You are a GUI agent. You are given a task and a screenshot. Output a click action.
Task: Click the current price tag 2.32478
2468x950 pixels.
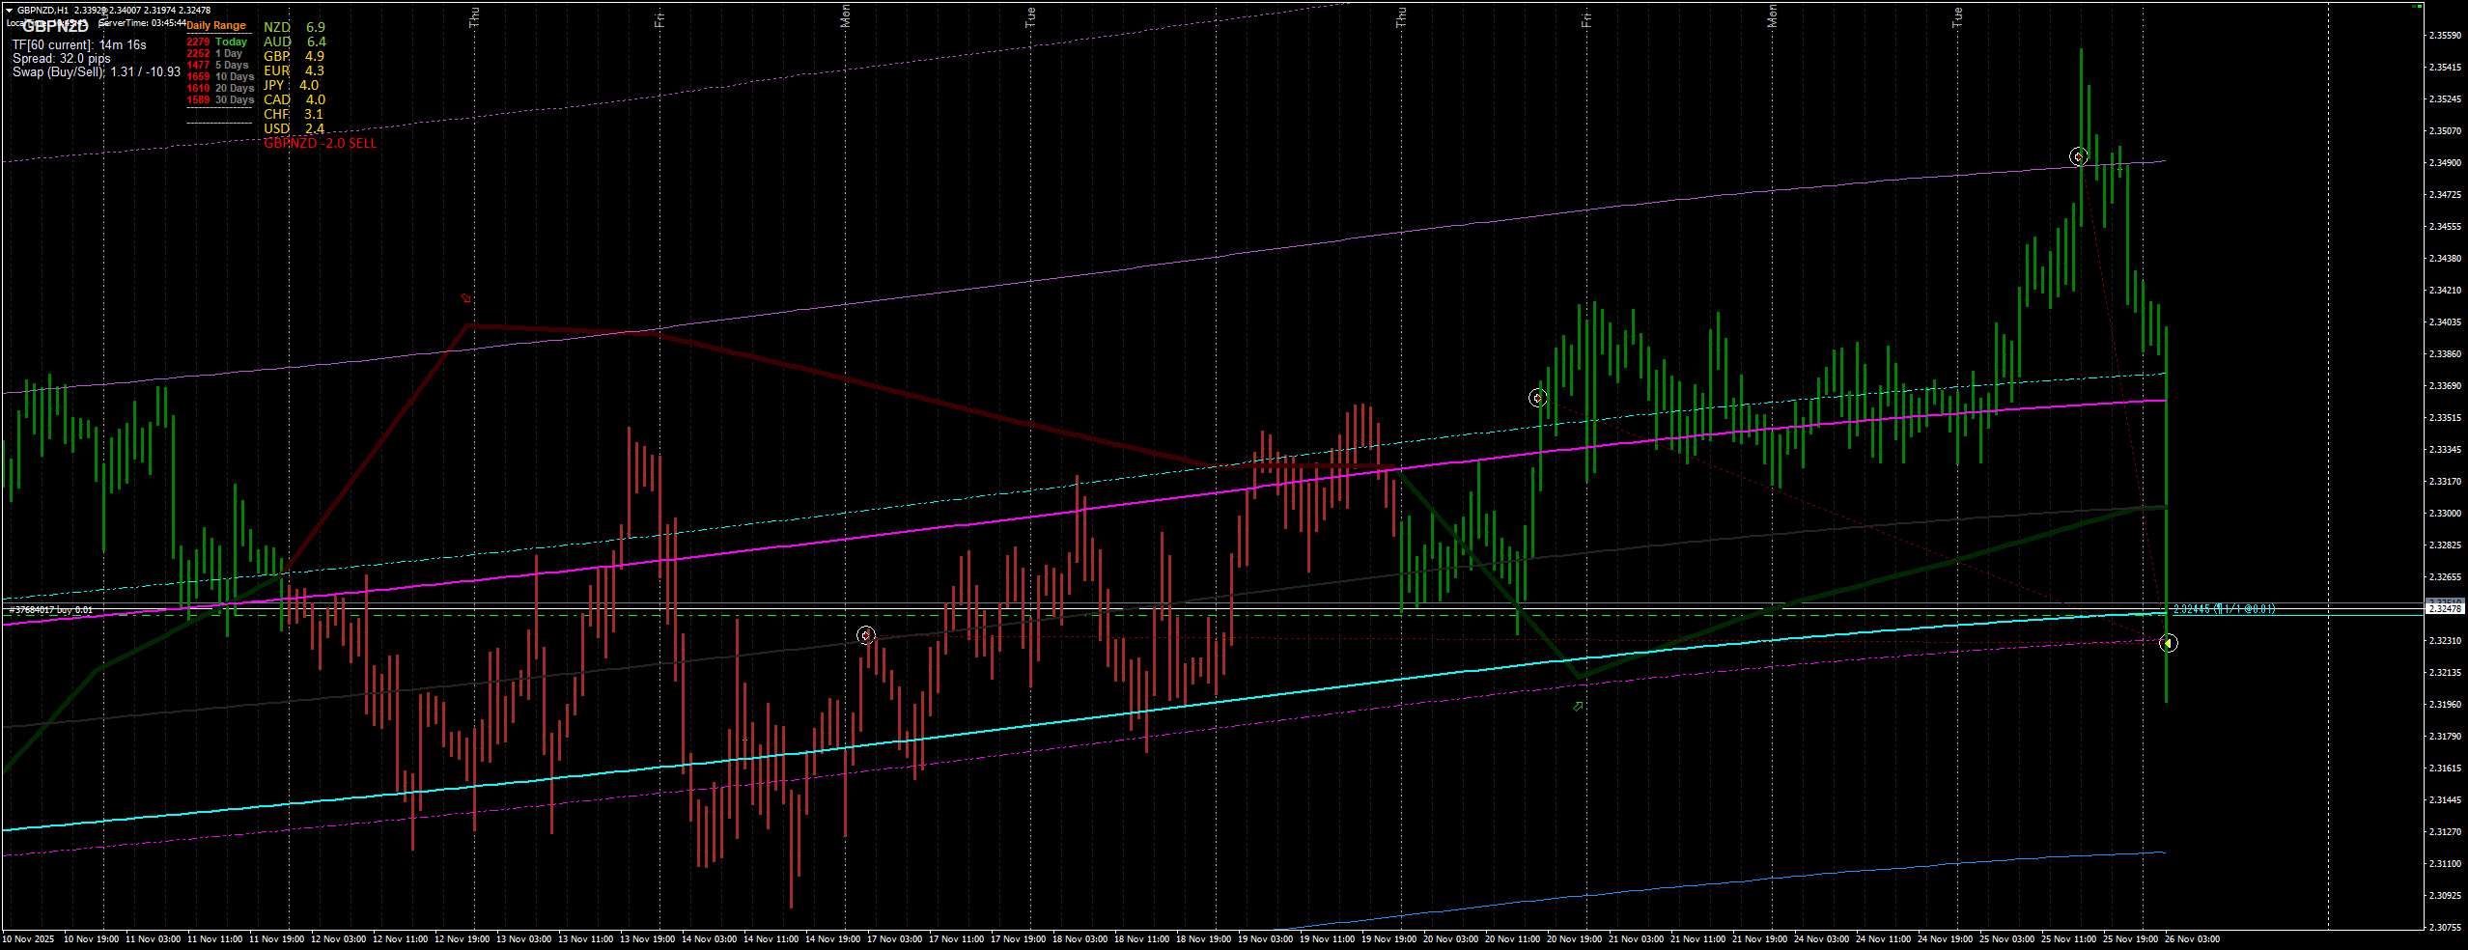[2445, 609]
